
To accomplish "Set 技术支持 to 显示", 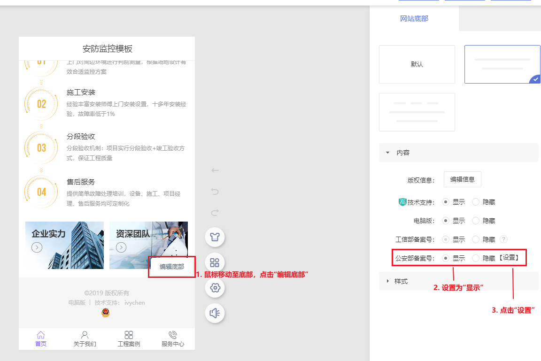I will [446, 202].
